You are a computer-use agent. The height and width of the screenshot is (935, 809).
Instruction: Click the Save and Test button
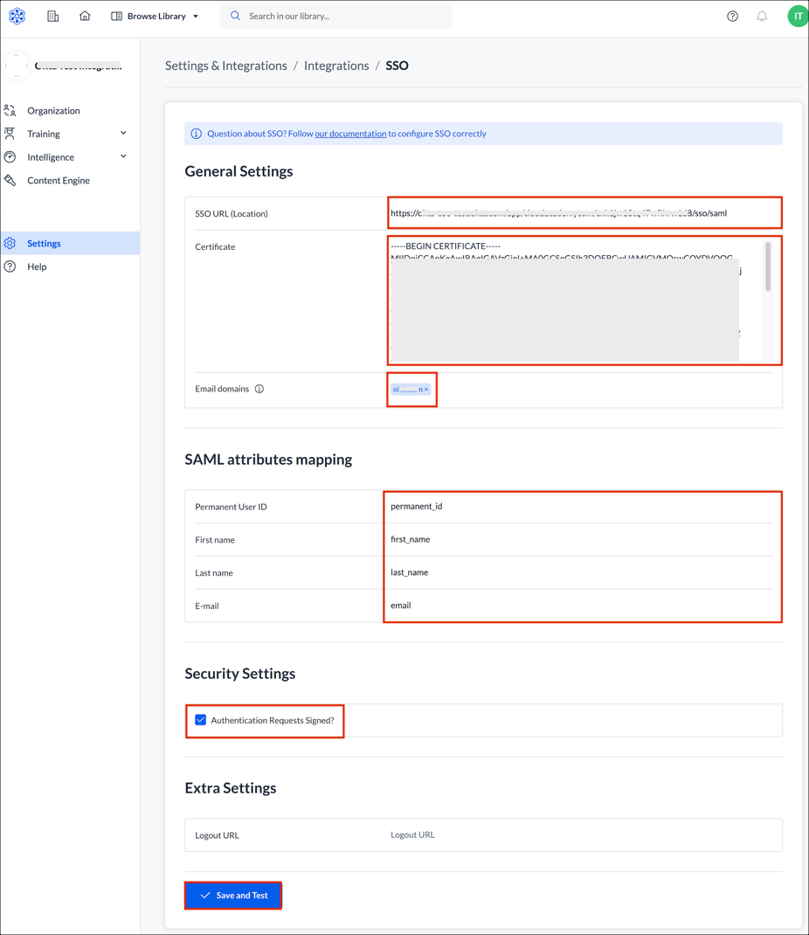pyautogui.click(x=233, y=896)
